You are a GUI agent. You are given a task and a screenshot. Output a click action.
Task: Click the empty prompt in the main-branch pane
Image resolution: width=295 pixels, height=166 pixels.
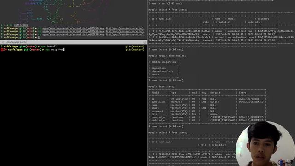39,37
